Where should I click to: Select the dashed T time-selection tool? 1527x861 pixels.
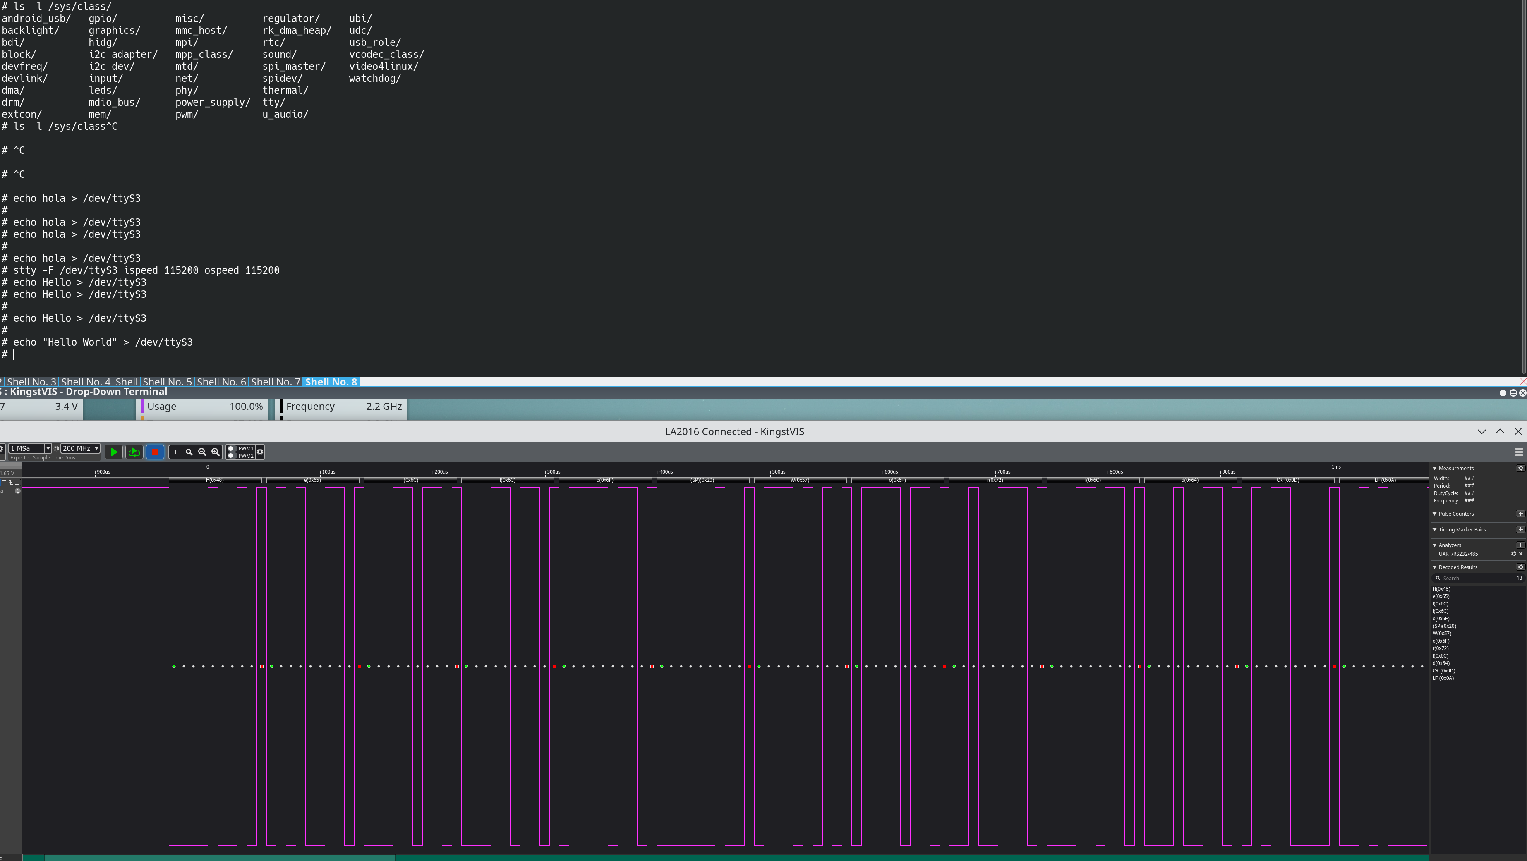175,452
